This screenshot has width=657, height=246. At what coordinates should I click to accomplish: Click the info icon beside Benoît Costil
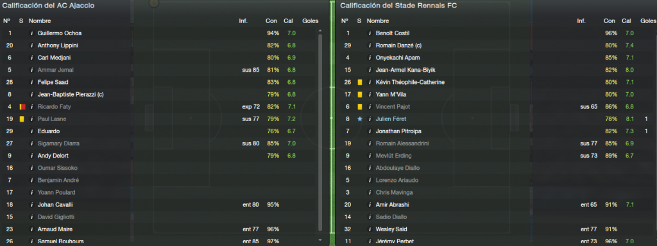click(370, 33)
